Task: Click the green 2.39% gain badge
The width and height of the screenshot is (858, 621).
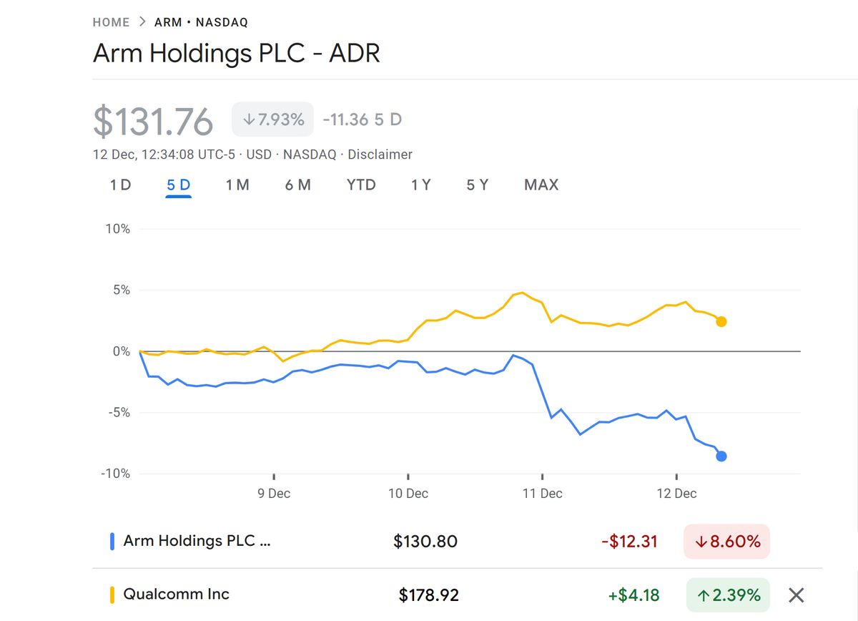Action: [x=727, y=594]
